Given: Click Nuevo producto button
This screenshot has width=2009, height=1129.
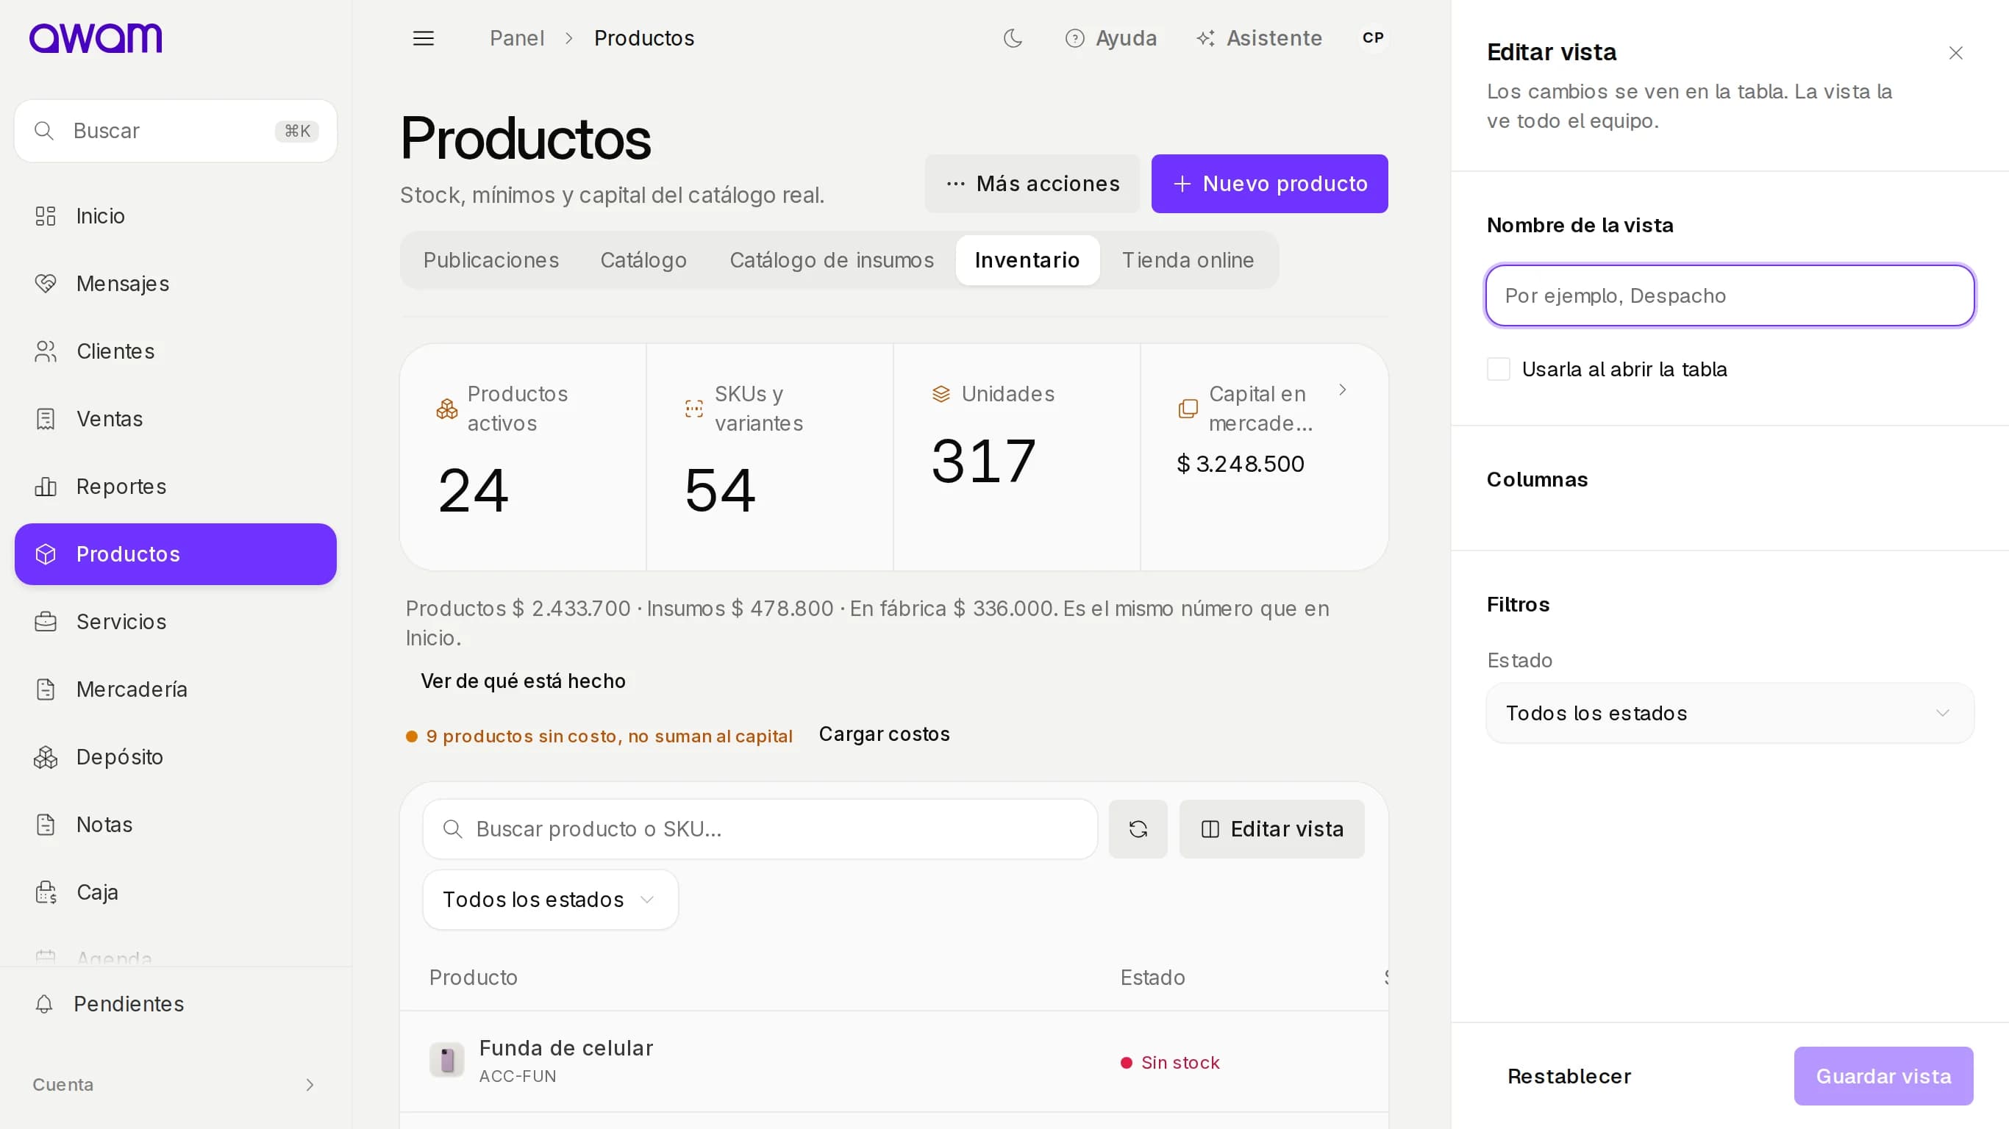Looking at the screenshot, I should pos(1269,184).
